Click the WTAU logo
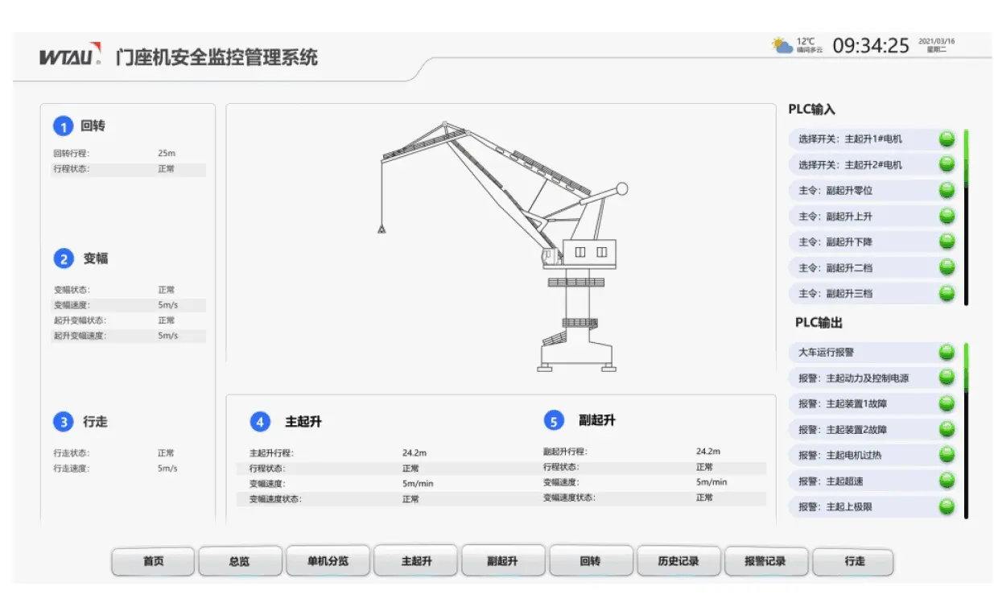The width and height of the screenshot is (994, 607). pyautogui.click(x=70, y=56)
